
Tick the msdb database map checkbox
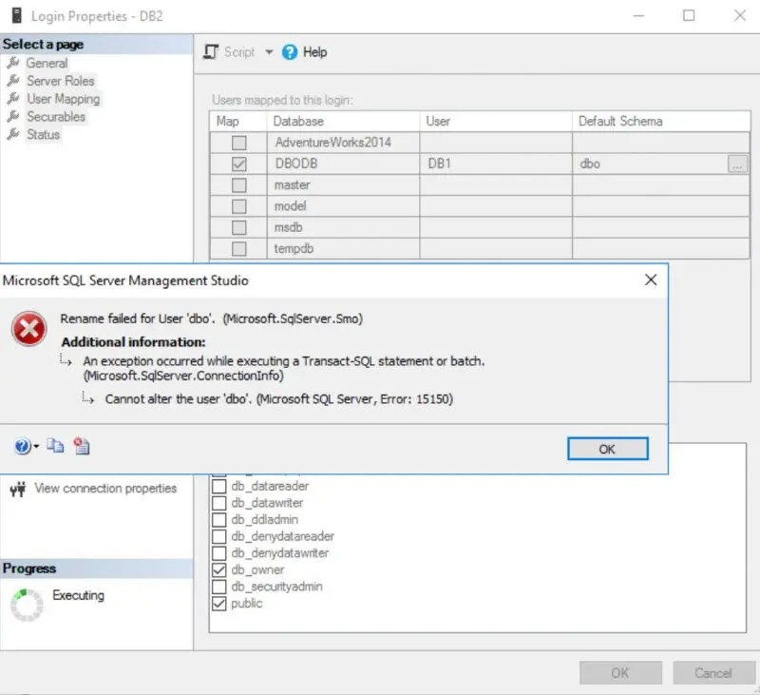point(239,227)
